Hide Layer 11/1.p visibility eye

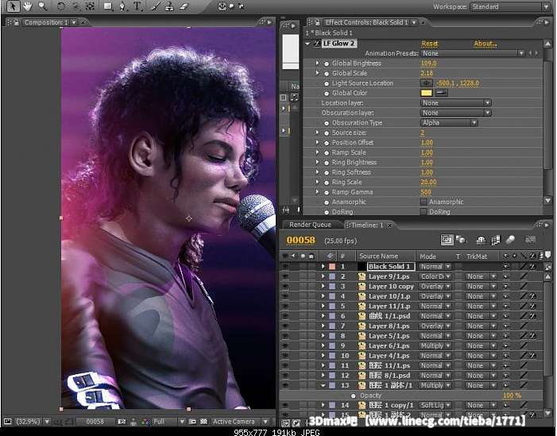[x=285, y=306]
